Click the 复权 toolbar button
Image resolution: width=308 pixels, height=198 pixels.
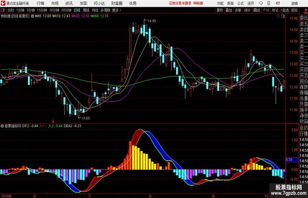point(220,10)
